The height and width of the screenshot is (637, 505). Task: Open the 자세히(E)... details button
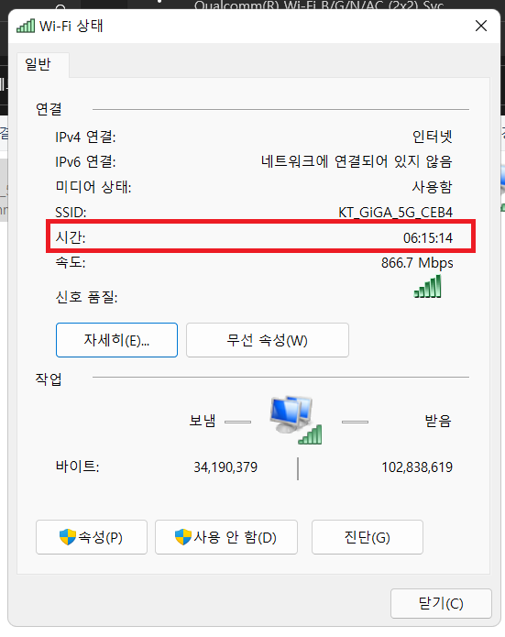click(116, 340)
